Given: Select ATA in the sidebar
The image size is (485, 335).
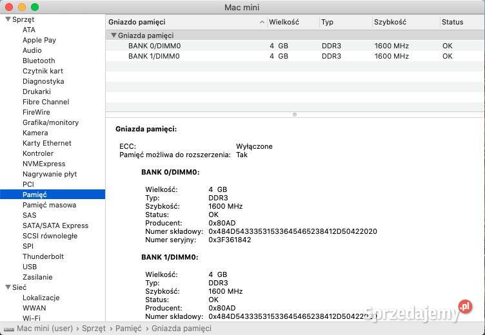Looking at the screenshot, I should tap(29, 30).
